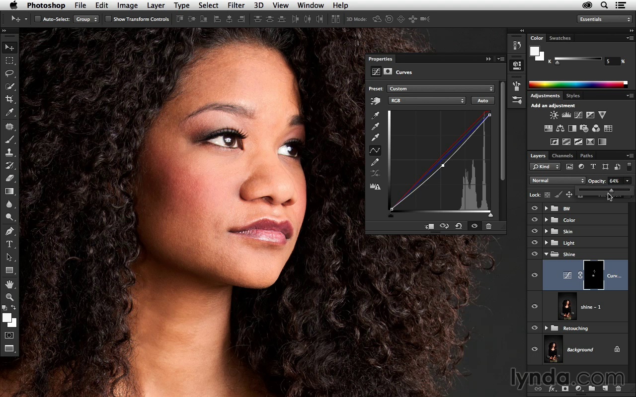Image resolution: width=636 pixels, height=397 pixels.
Task: Open Spotlight search in the menu bar
Action: 604,5
